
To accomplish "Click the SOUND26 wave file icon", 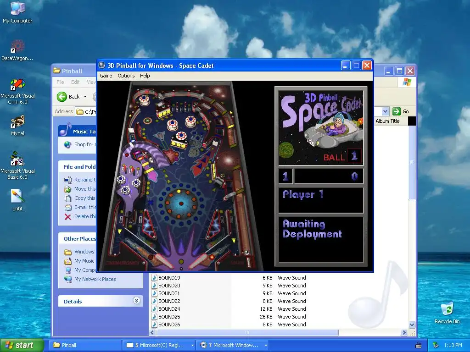I will [154, 324].
